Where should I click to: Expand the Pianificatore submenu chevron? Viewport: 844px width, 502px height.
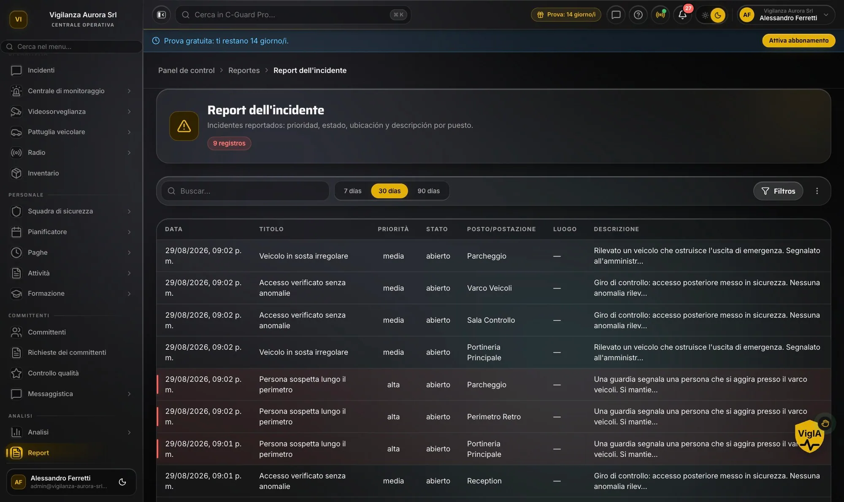point(129,232)
